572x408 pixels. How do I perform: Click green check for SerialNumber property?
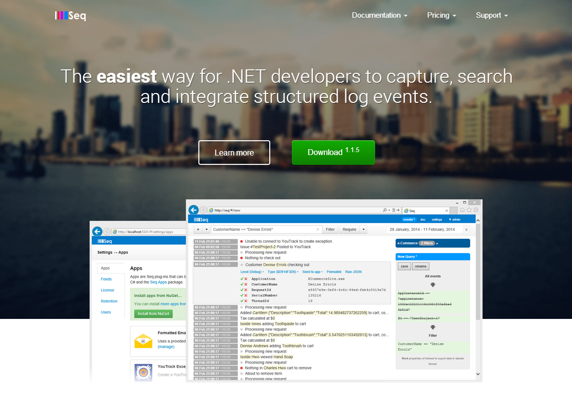[242, 295]
